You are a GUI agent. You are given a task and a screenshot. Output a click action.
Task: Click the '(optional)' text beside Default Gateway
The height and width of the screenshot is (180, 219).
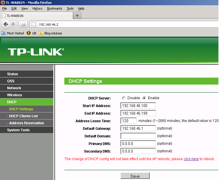tap(165, 128)
